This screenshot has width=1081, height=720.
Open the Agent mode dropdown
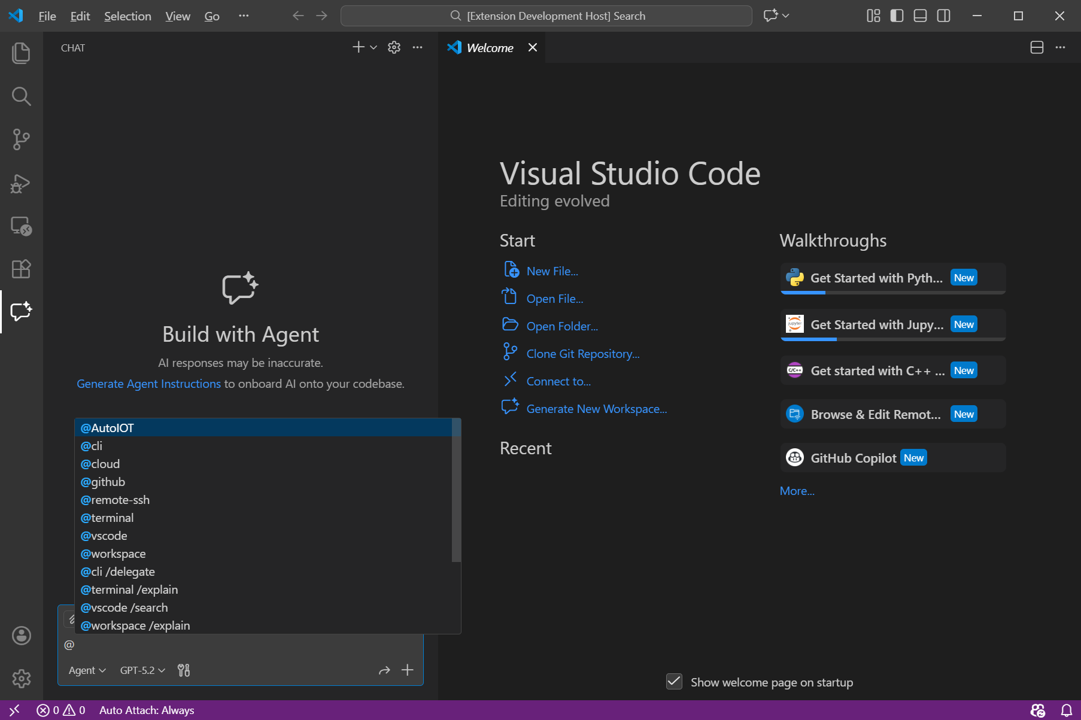click(87, 670)
